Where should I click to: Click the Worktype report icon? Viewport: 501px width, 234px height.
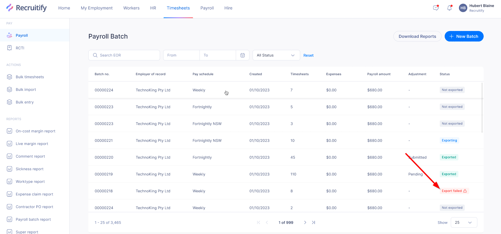(x=9, y=181)
